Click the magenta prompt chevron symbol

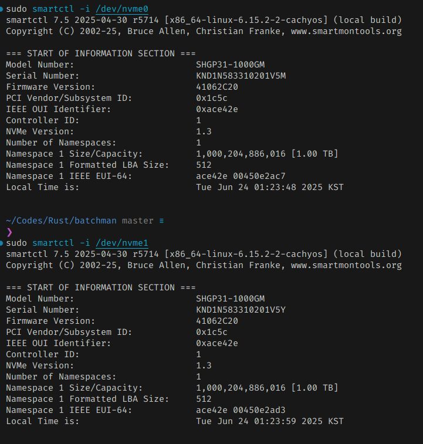point(9,232)
